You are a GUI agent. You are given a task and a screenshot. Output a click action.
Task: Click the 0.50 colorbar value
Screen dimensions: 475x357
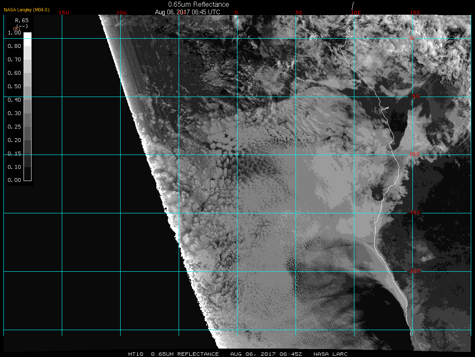tap(14, 86)
